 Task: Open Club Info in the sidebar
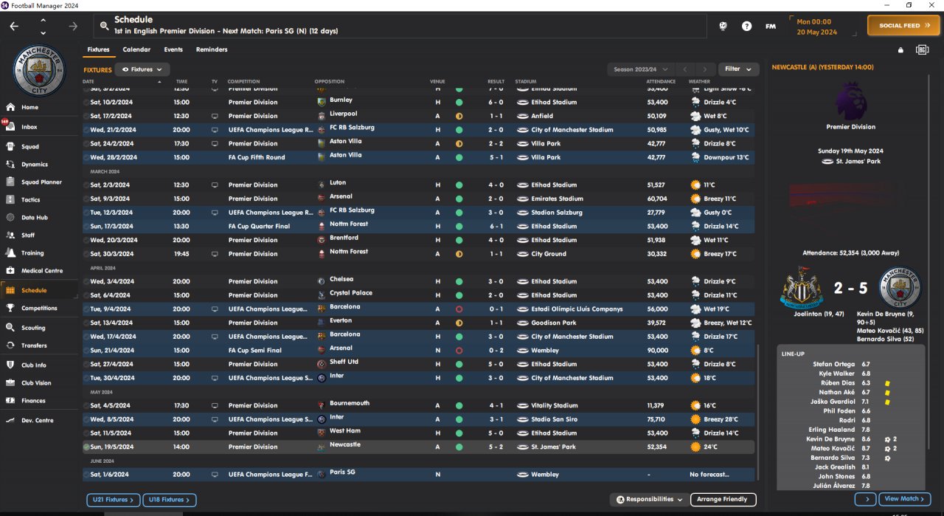coord(34,365)
